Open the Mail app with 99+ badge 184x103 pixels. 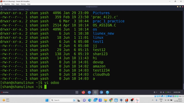click(95, 100)
